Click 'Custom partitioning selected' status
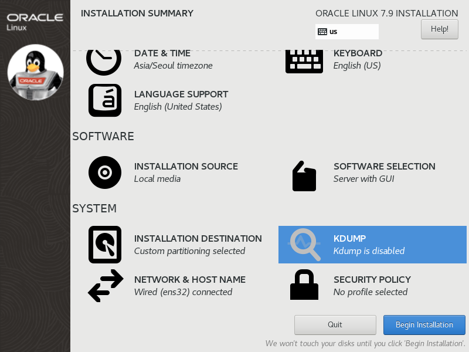Screen dimensions: 469x352 click(x=189, y=251)
